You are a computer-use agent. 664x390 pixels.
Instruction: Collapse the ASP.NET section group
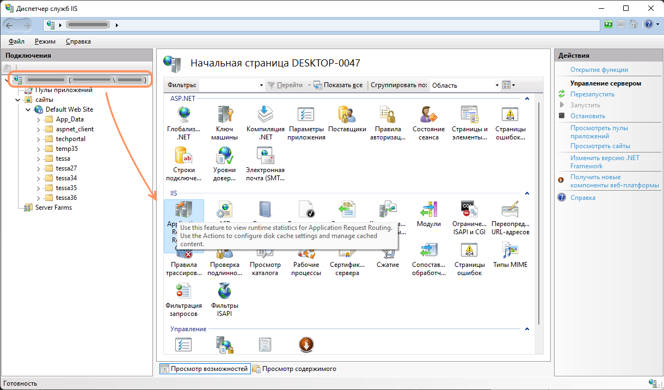[x=526, y=99]
